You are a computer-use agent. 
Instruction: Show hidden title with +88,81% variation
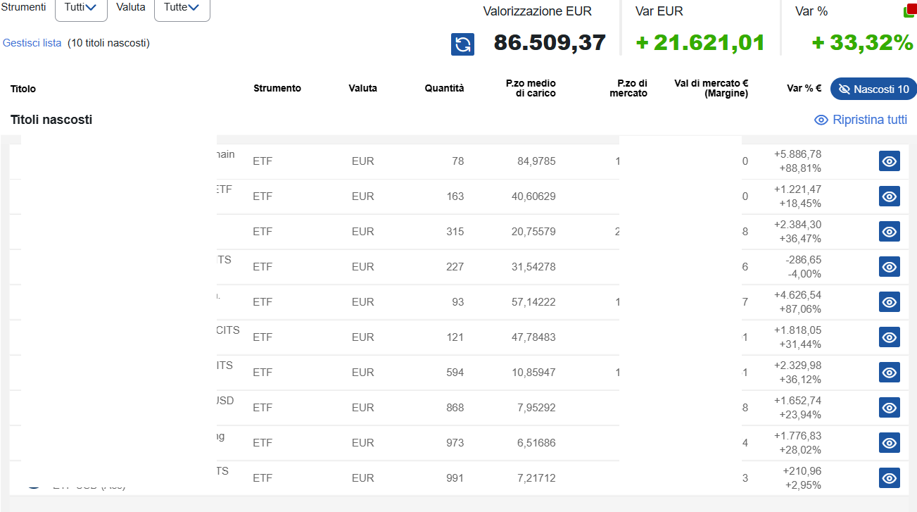coord(889,161)
